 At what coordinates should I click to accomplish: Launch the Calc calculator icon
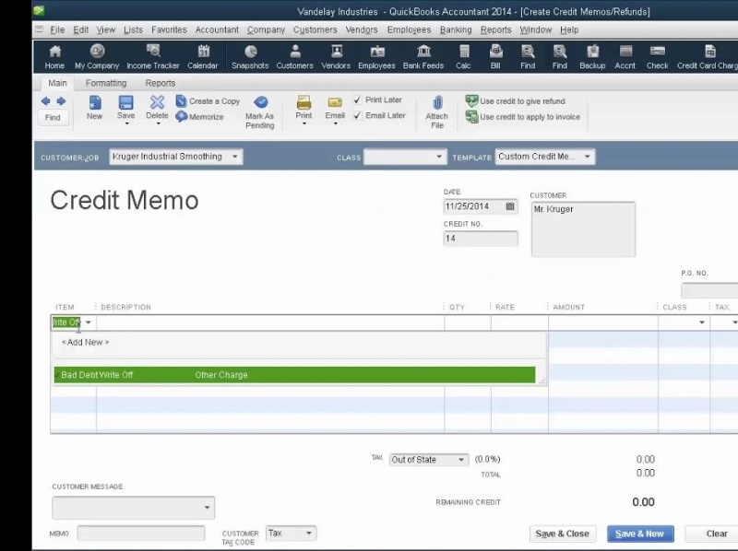(463, 57)
